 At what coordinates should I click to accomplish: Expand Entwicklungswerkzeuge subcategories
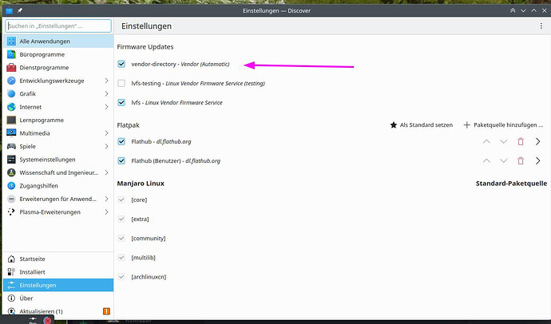106,81
